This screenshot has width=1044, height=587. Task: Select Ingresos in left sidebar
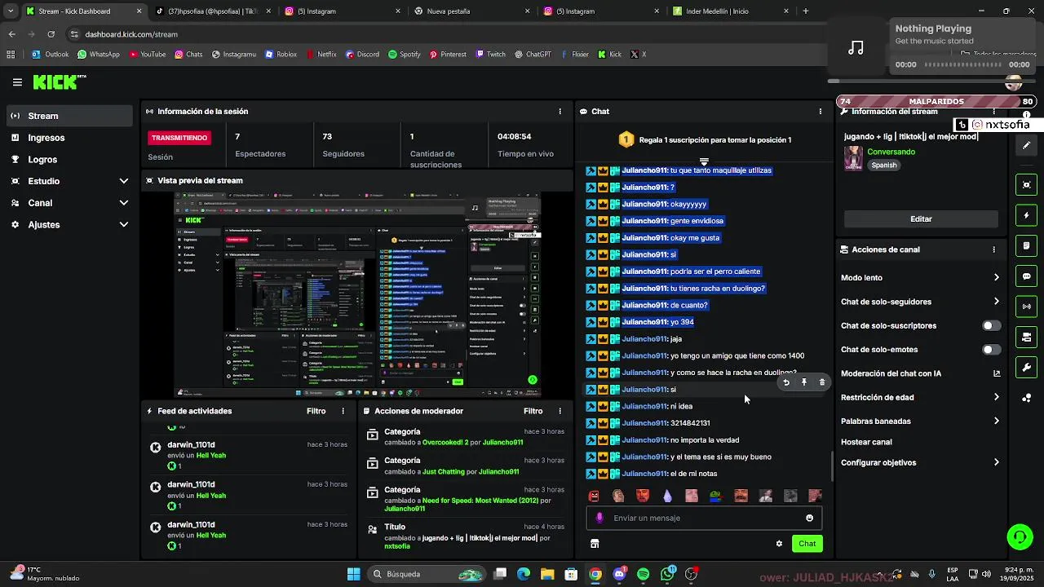70,138
